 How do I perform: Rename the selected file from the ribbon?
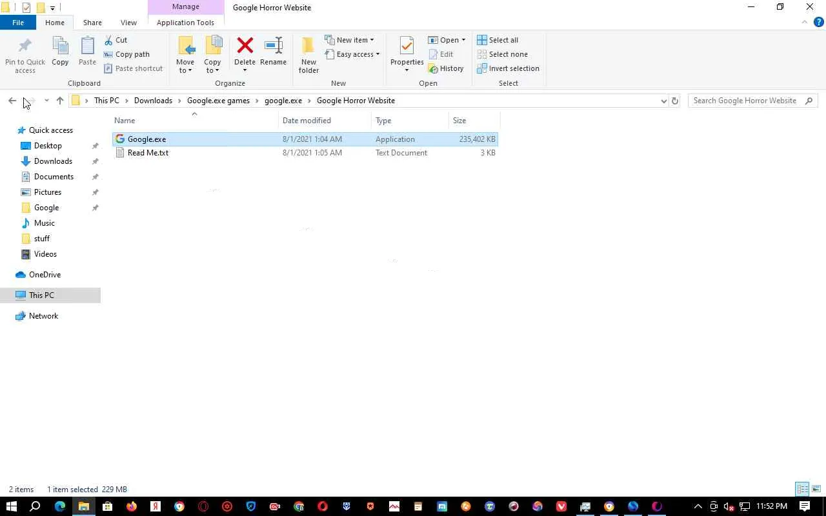[273, 52]
